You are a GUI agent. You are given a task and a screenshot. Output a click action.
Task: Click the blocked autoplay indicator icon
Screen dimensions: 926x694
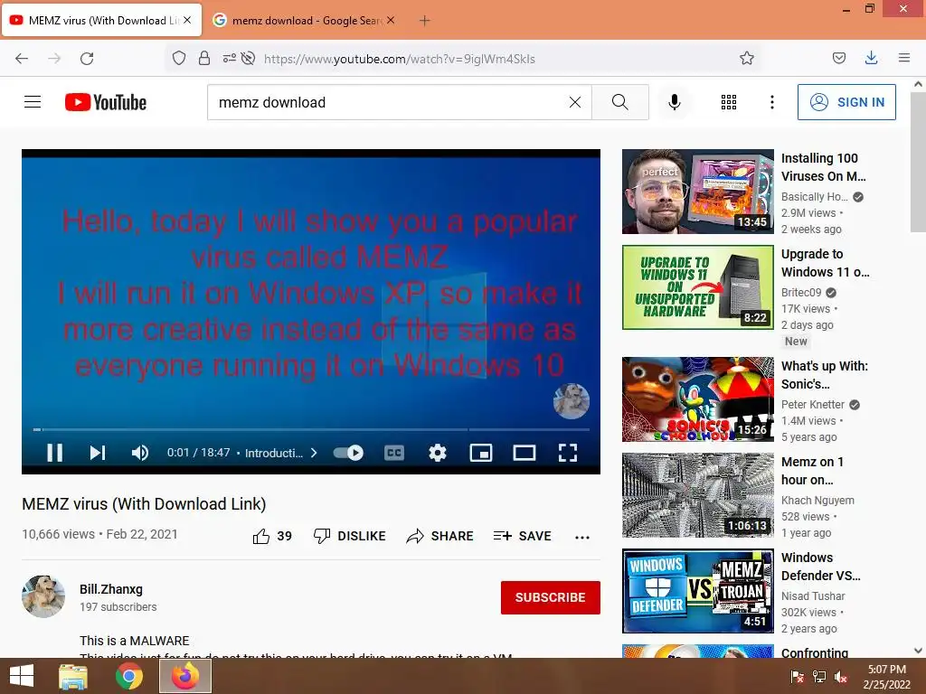coord(249,58)
